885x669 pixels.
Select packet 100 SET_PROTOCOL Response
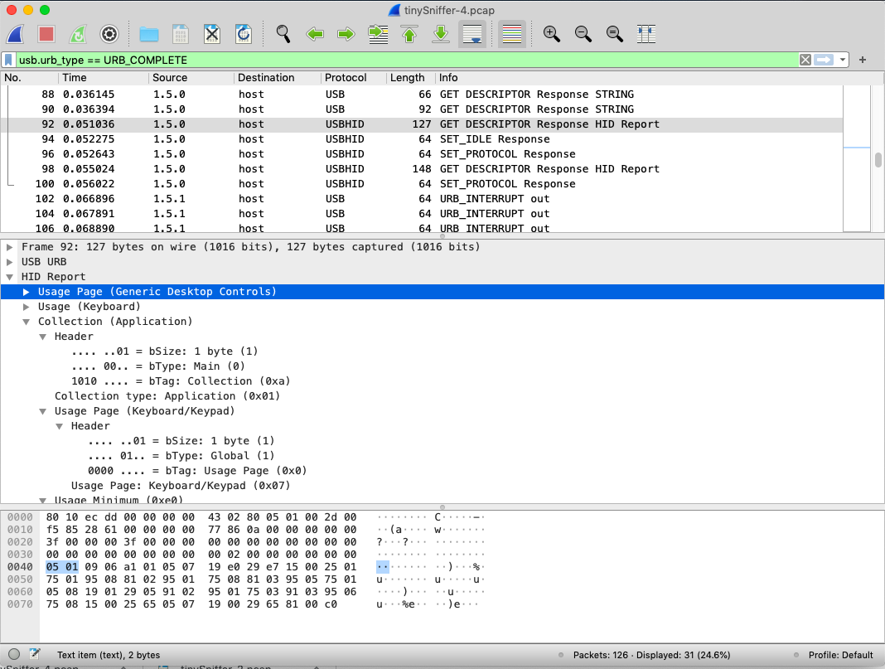point(422,183)
